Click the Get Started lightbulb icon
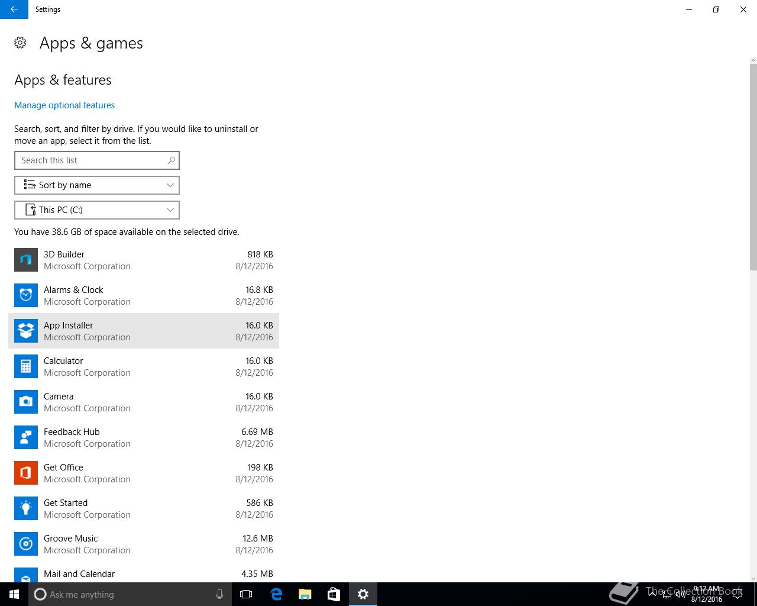Screen dimensions: 757x606 [26, 508]
